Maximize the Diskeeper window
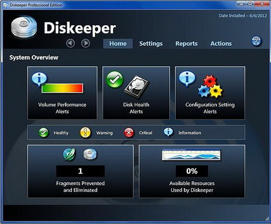This screenshot has width=271, height=224. coord(251,4)
